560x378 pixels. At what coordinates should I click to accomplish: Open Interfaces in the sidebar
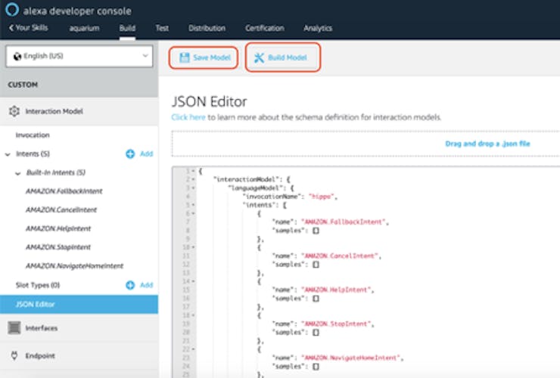coord(42,328)
